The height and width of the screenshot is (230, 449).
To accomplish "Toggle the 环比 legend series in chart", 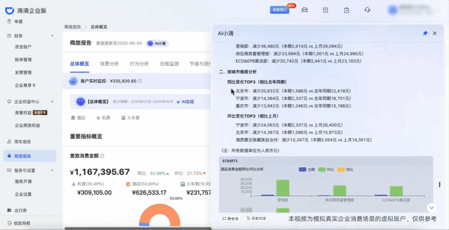I will [x=326, y=170].
